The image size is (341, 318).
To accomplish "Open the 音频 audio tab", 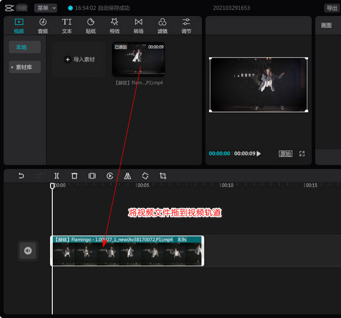I will click(43, 26).
